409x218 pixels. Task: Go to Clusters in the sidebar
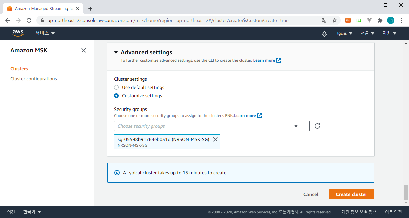coord(19,69)
